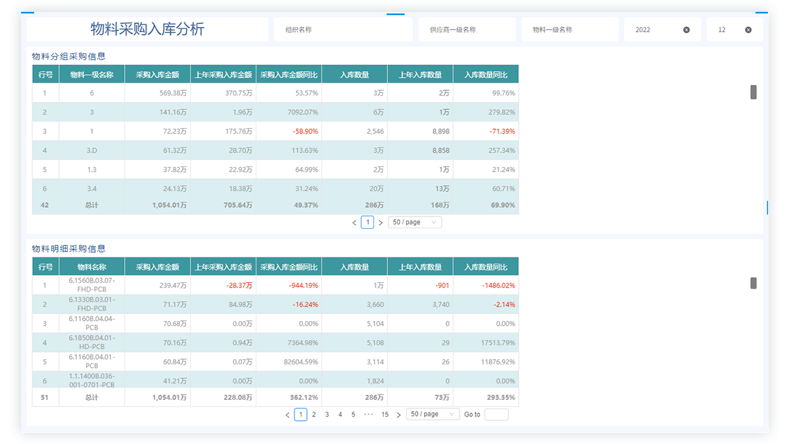Go to page 2 of the 物料明细采购信息 table
Viewport: 789px width, 444px height.
pyautogui.click(x=314, y=414)
